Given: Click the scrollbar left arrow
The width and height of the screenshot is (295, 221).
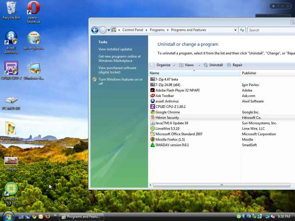Looking at the screenshot, I should click(150, 185).
